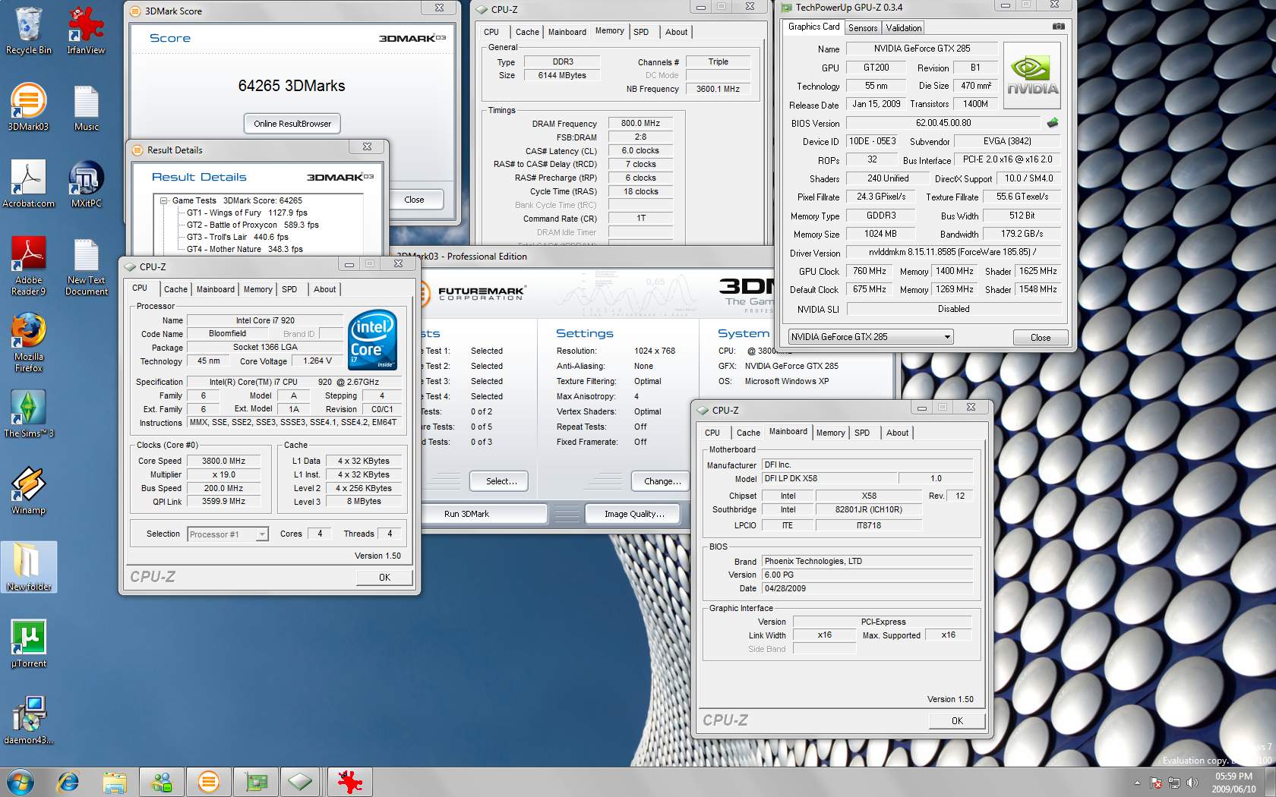Open the Music file on desktop
1276x797 pixels.
click(86, 107)
